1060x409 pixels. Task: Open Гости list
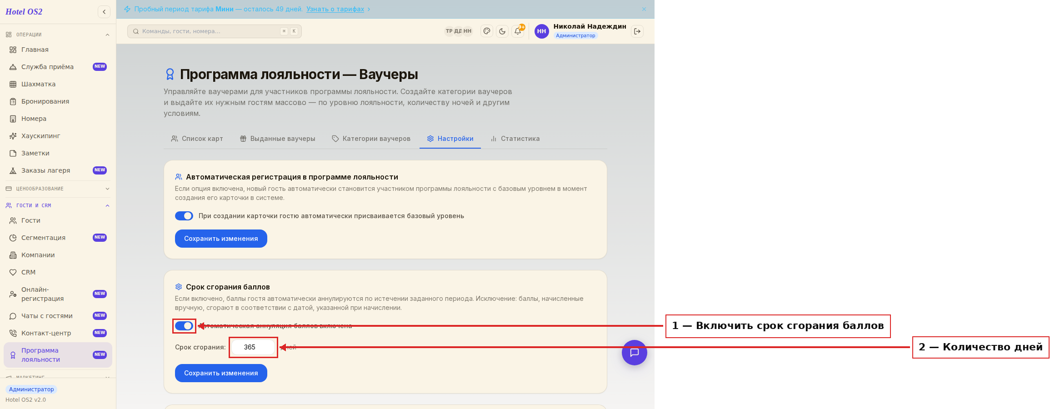click(x=58, y=220)
